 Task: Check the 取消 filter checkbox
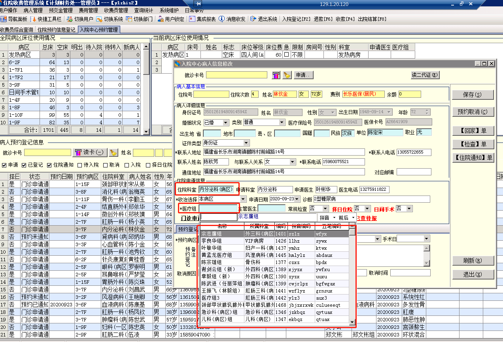[x=106, y=165]
